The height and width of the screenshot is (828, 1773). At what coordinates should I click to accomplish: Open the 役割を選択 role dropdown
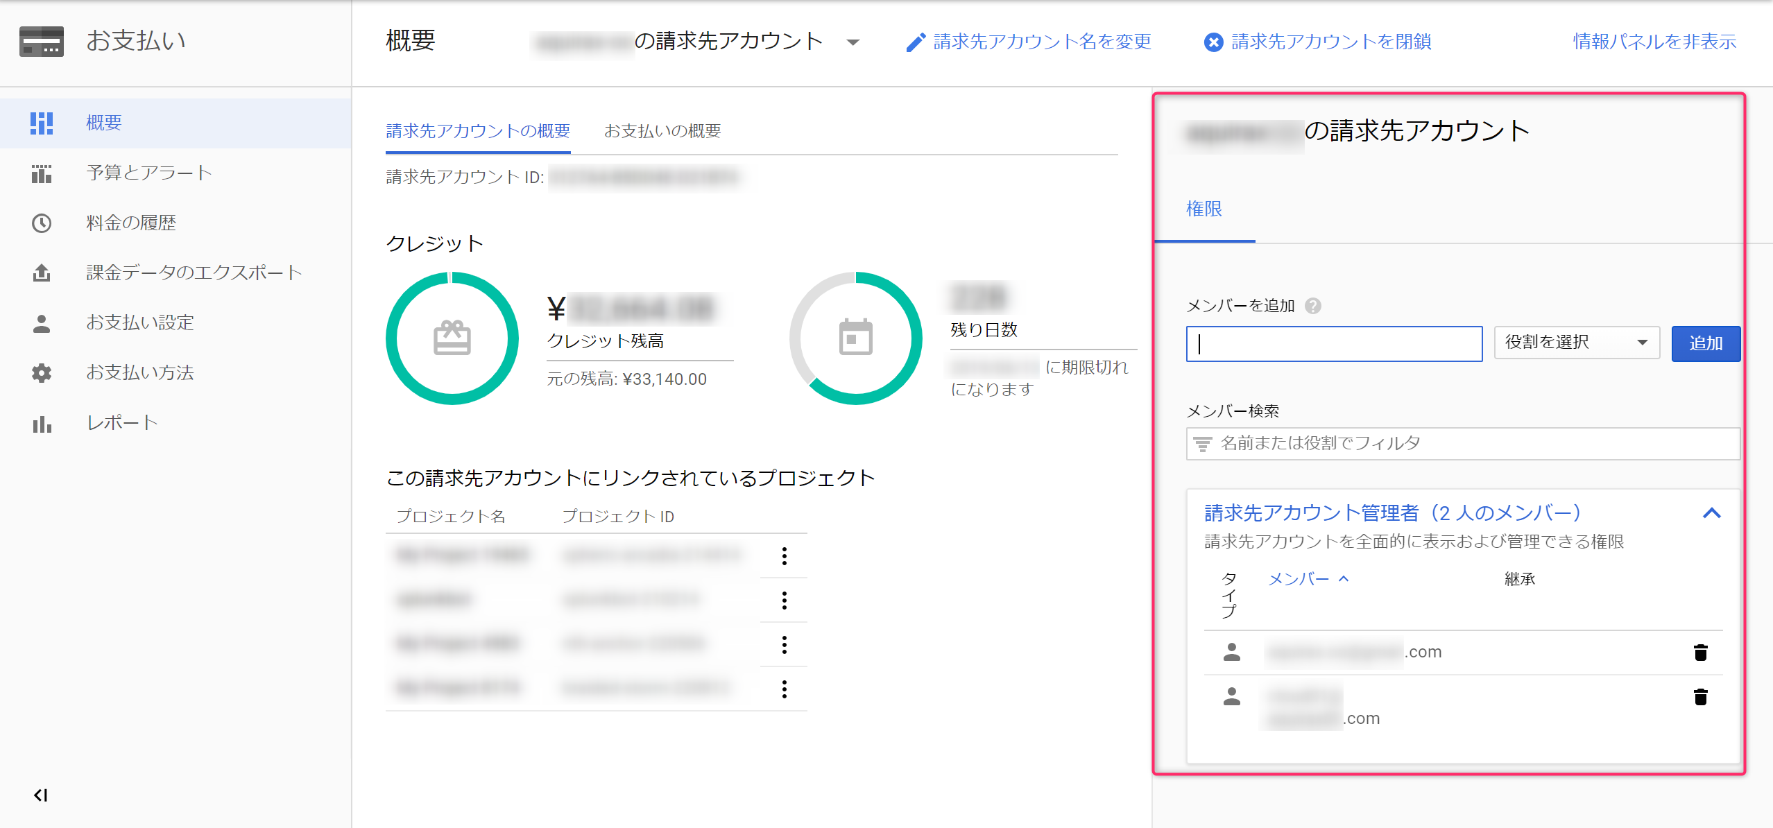pyautogui.click(x=1577, y=343)
